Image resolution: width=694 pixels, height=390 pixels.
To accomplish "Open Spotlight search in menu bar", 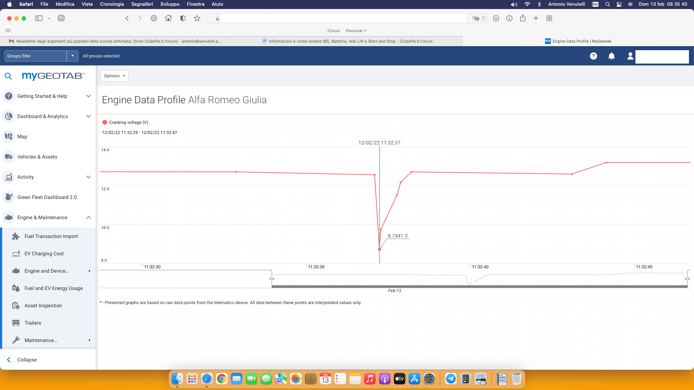I will (608, 4).
